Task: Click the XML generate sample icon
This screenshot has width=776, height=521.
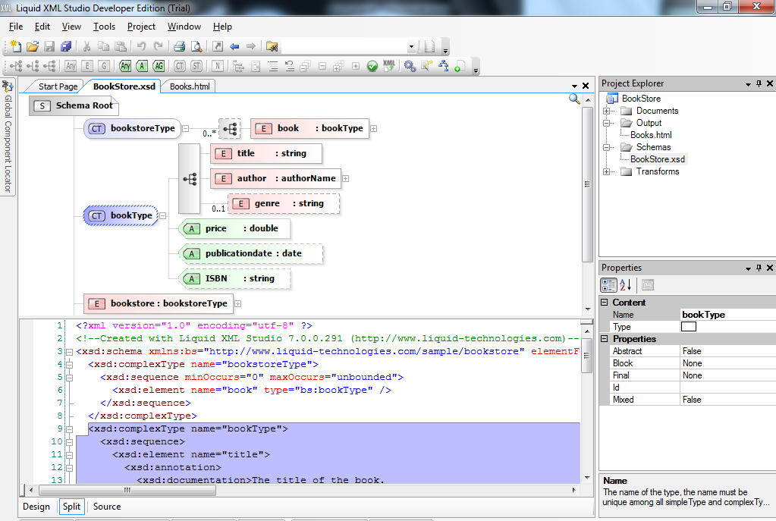Action: tap(389, 66)
